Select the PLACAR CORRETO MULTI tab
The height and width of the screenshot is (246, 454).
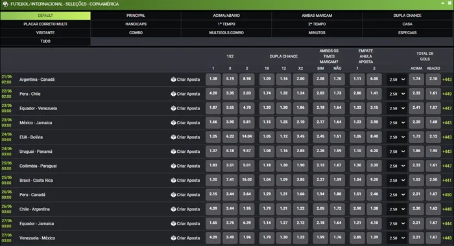(45, 25)
